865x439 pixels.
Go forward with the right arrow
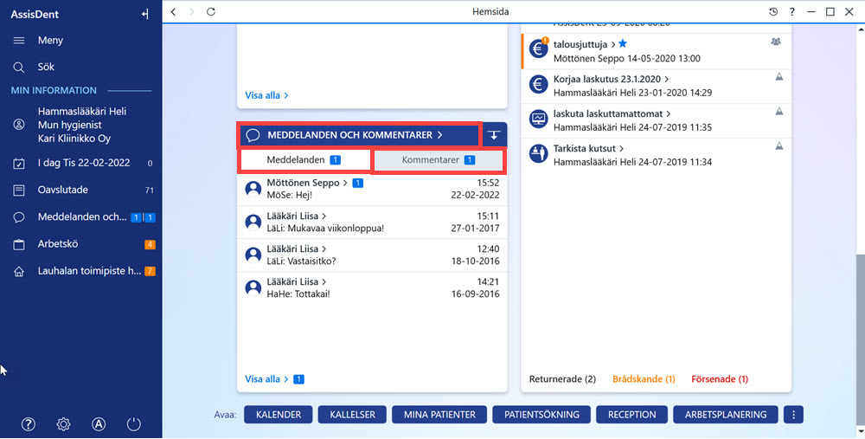(191, 11)
